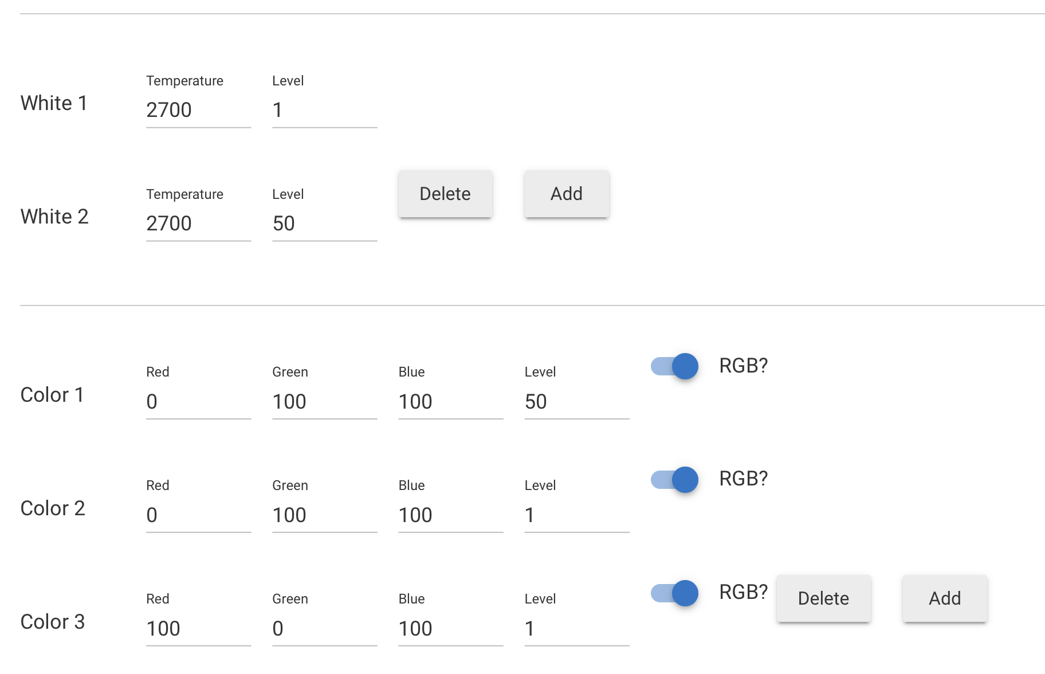Edit White 1 Level field
The image size is (1045, 674).
325,110
